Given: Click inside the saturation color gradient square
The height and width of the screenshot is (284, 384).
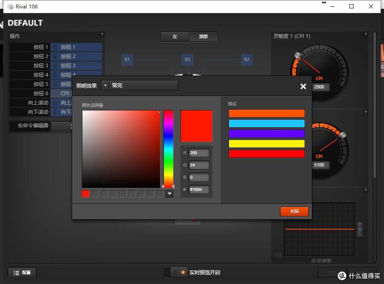Looking at the screenshot, I should point(121,149).
